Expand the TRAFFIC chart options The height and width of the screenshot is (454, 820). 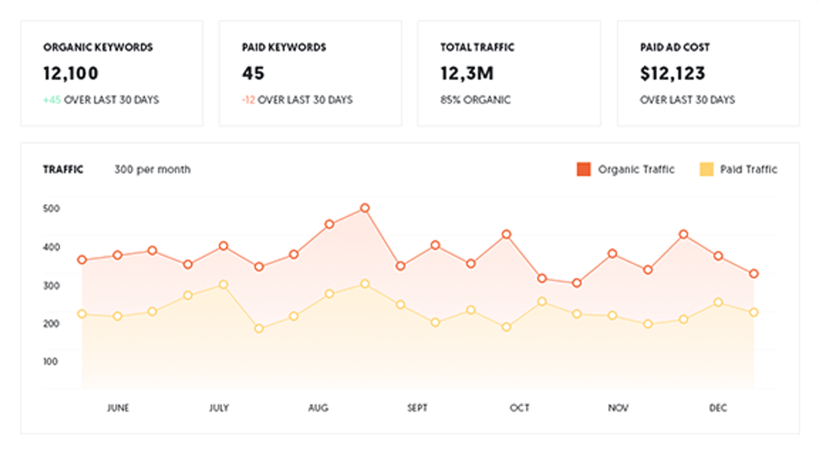point(63,169)
